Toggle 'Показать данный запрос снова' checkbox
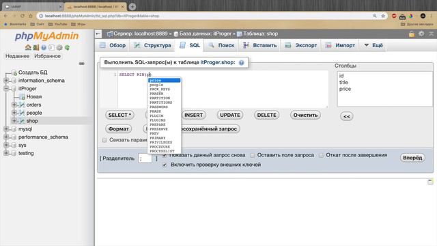The height and width of the screenshot is (246, 437). pos(165,155)
